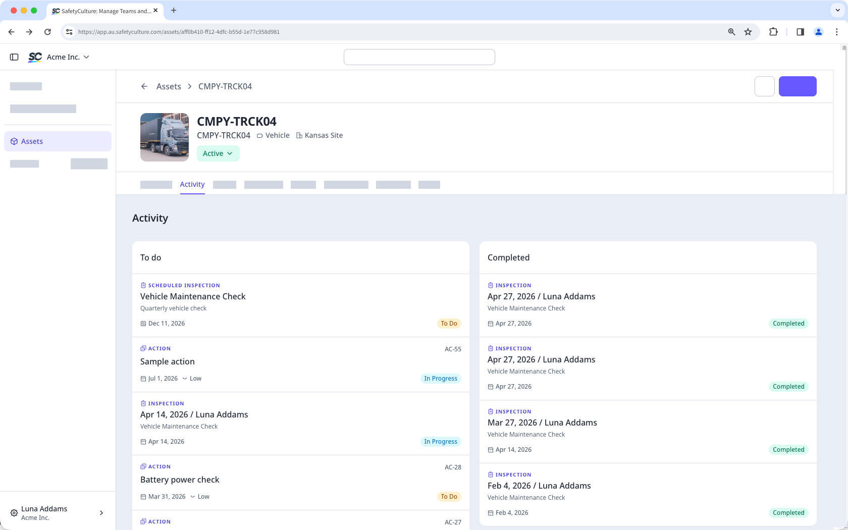
Task: Click the To Do badge on Battery power check
Action: pyautogui.click(x=449, y=497)
